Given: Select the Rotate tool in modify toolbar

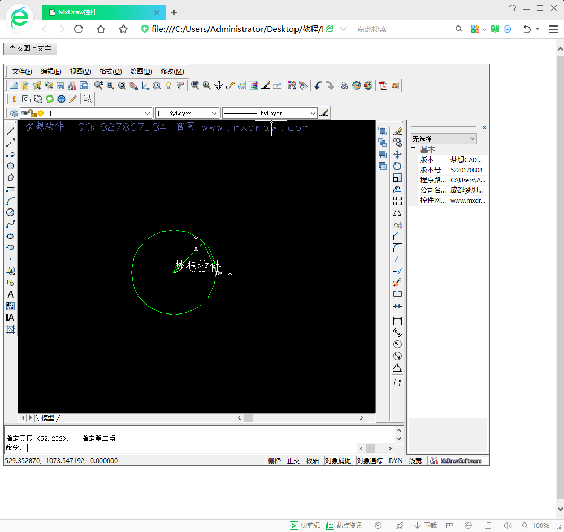Looking at the screenshot, I should 397,166.
